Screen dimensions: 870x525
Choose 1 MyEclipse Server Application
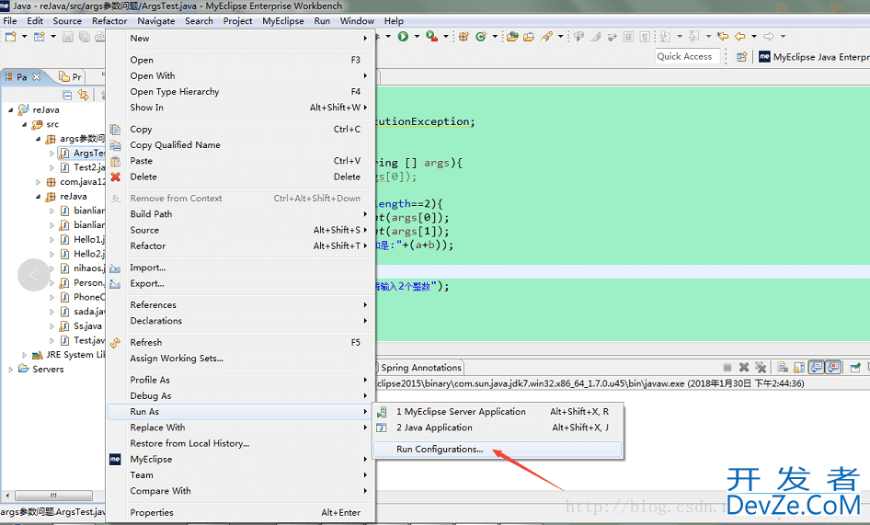tap(498, 411)
